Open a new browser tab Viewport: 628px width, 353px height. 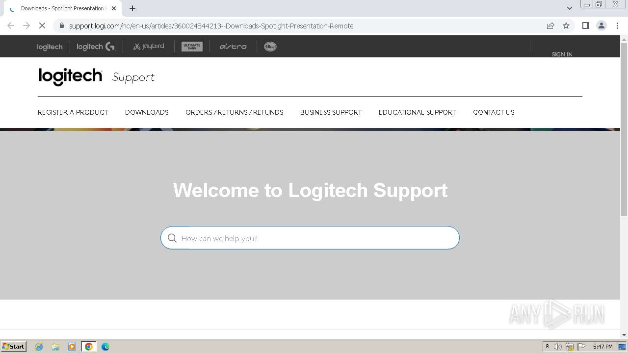pyautogui.click(x=132, y=8)
